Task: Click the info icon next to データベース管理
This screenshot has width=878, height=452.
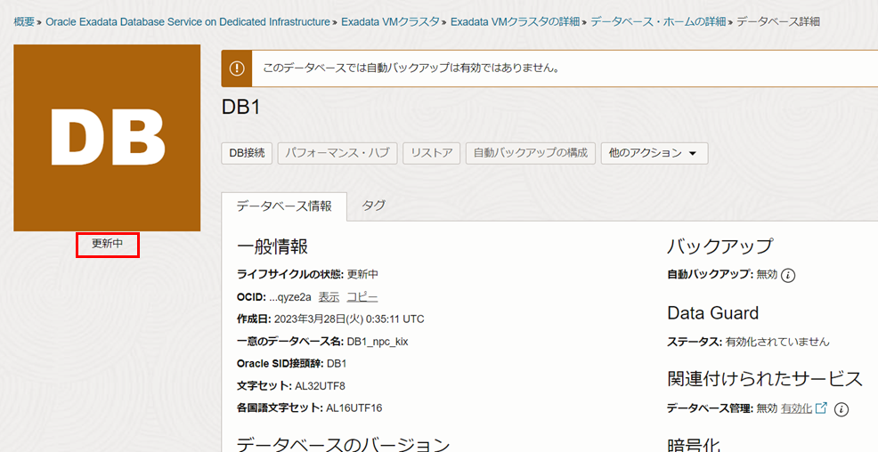Action: point(841,409)
